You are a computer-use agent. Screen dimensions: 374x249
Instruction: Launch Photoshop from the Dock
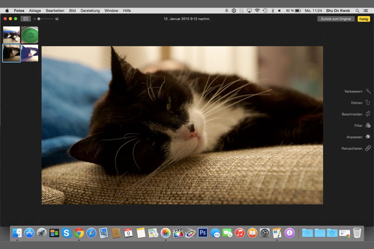[203, 233]
